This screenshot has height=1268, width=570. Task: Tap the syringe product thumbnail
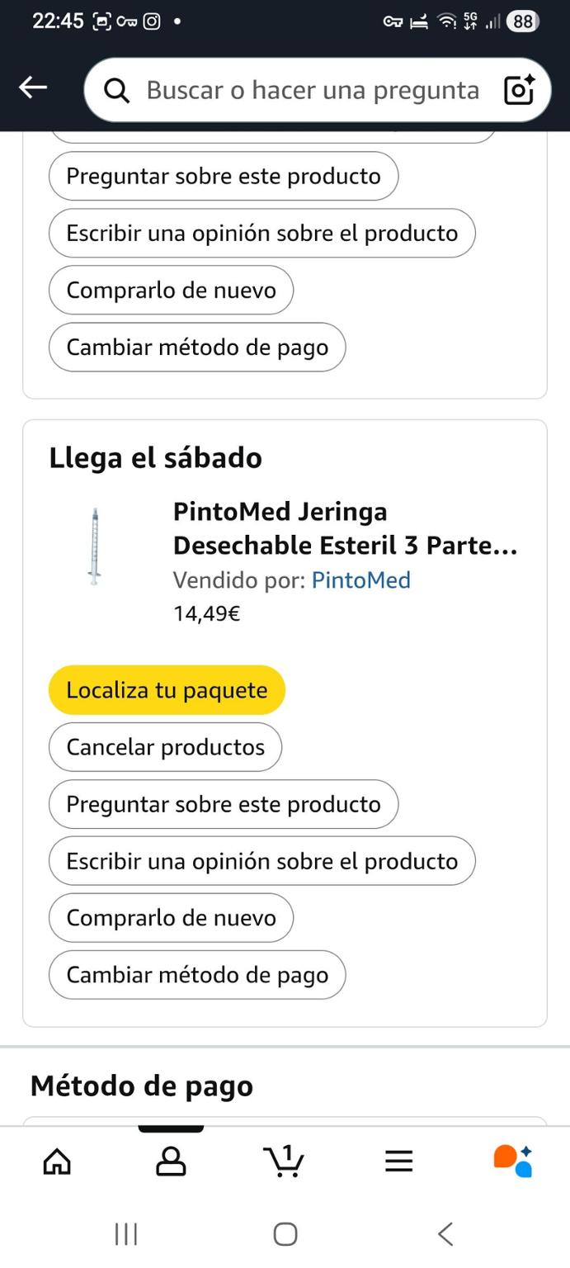click(96, 546)
